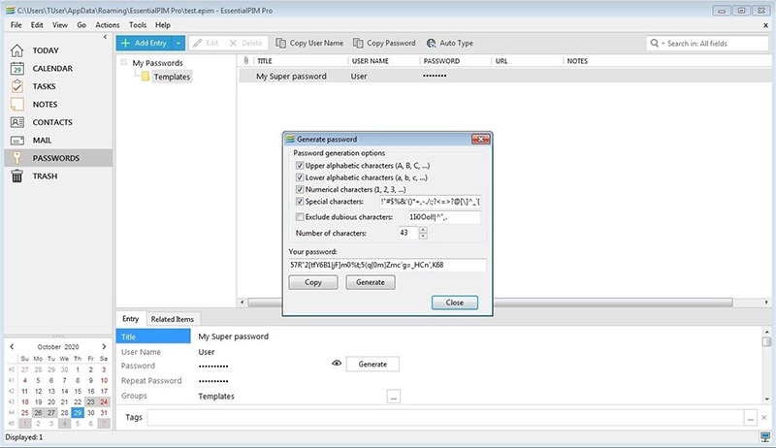
Task: Open the Groups browse ellipsis button
Action: coord(394,396)
